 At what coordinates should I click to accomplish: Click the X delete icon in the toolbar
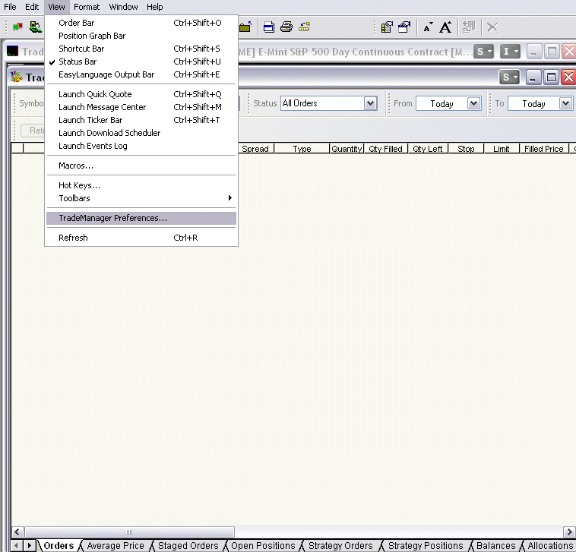(x=492, y=27)
